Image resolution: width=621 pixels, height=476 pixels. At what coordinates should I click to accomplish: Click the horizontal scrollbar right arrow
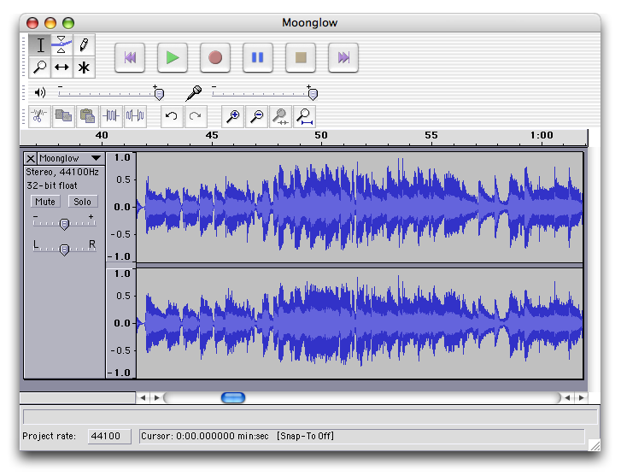pyautogui.click(x=581, y=397)
